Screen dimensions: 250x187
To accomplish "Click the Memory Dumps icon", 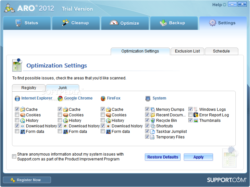I will (153, 110).
